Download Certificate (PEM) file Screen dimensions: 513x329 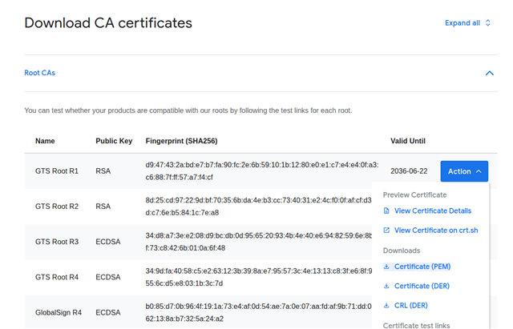tap(422, 267)
